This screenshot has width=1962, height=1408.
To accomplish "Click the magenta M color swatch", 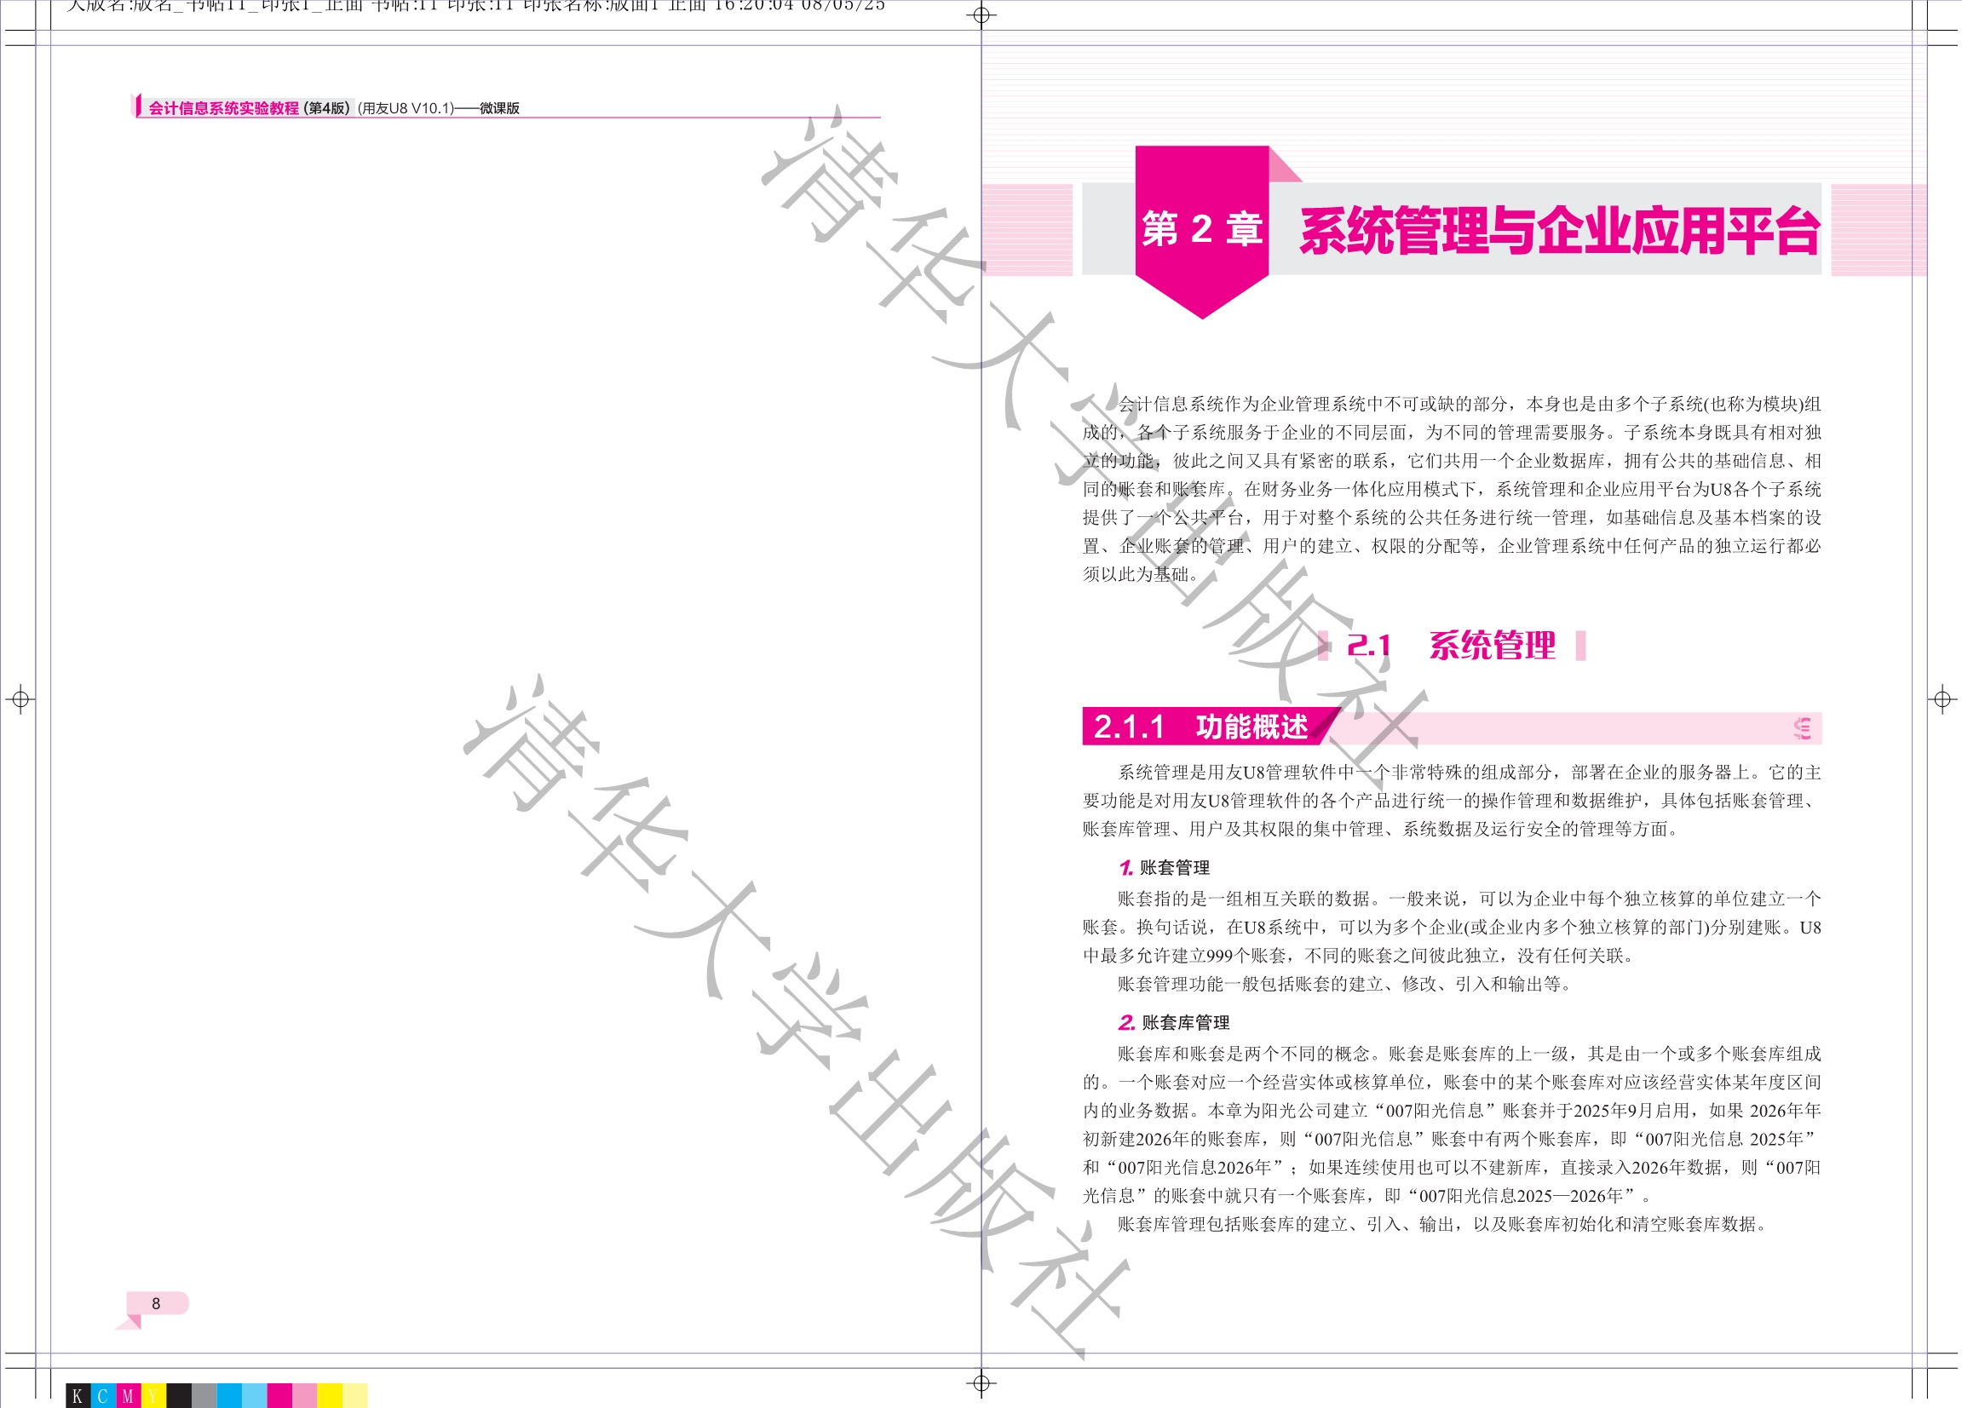I will 128,1395.
